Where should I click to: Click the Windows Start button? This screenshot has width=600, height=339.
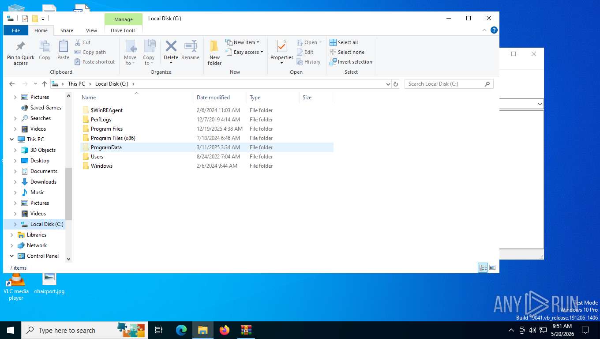11,330
